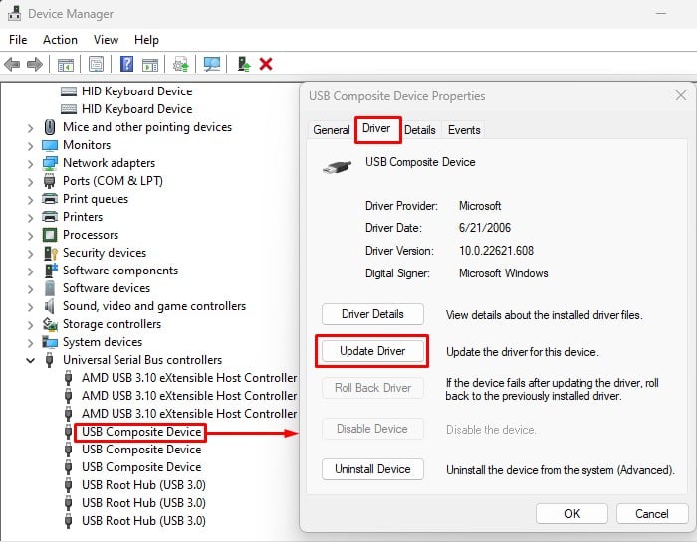The width and height of the screenshot is (697, 542).
Task: Click the Print queues category icon
Action: point(50,199)
